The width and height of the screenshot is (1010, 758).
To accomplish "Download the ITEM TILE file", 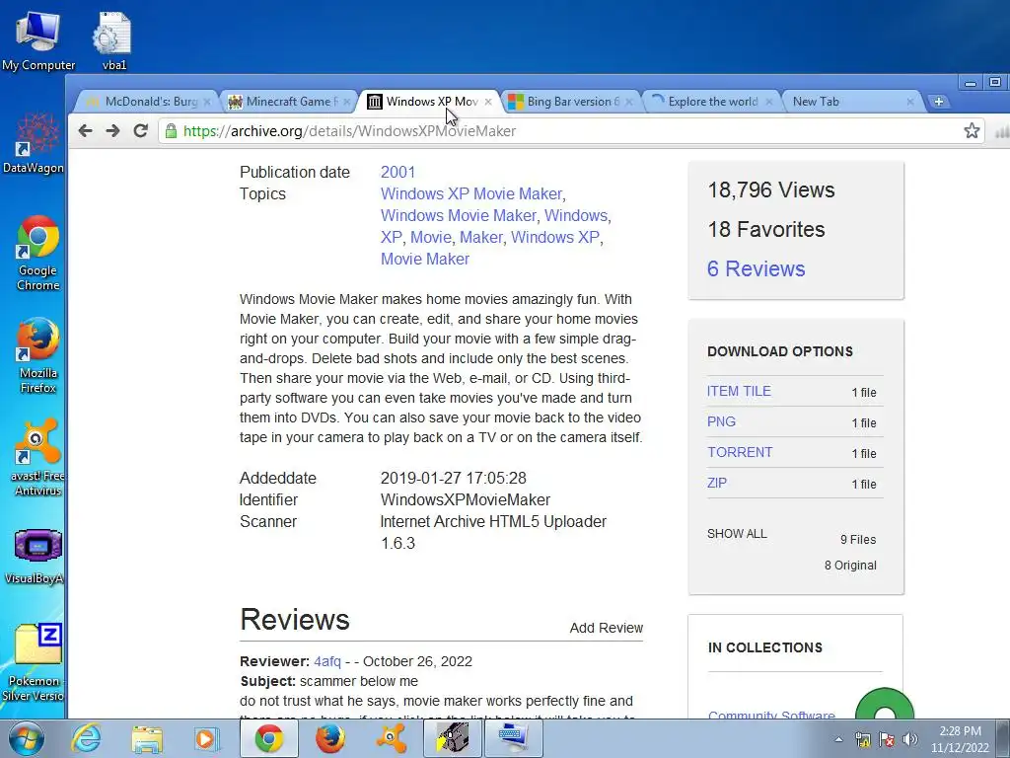I will [739, 391].
